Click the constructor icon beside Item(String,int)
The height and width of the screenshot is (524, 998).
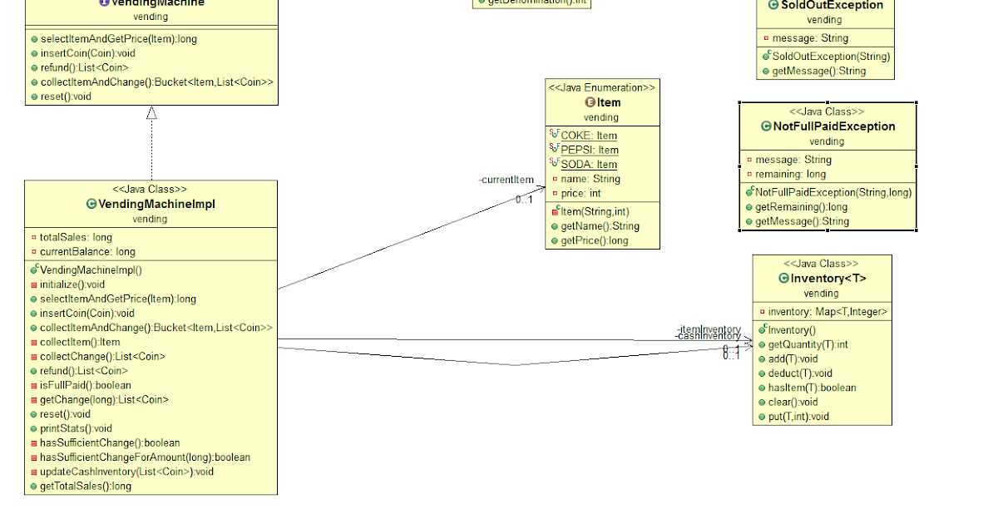[555, 211]
